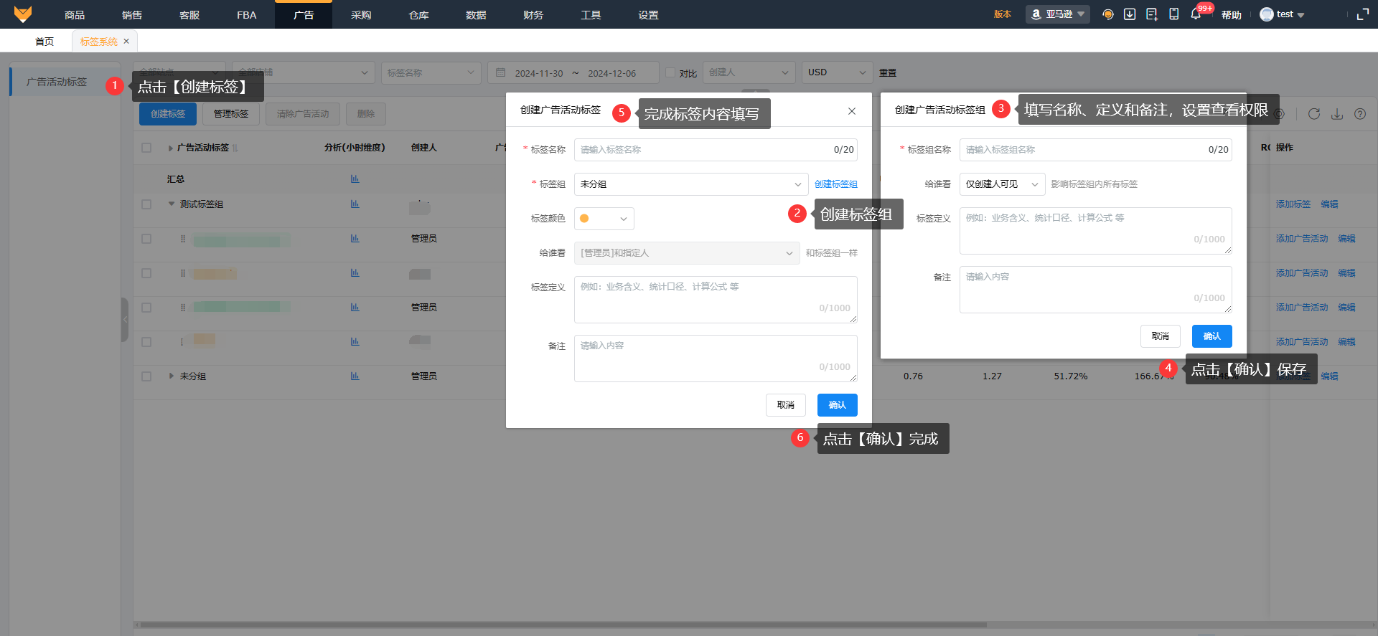Open the 销售 menu

[x=132, y=14]
